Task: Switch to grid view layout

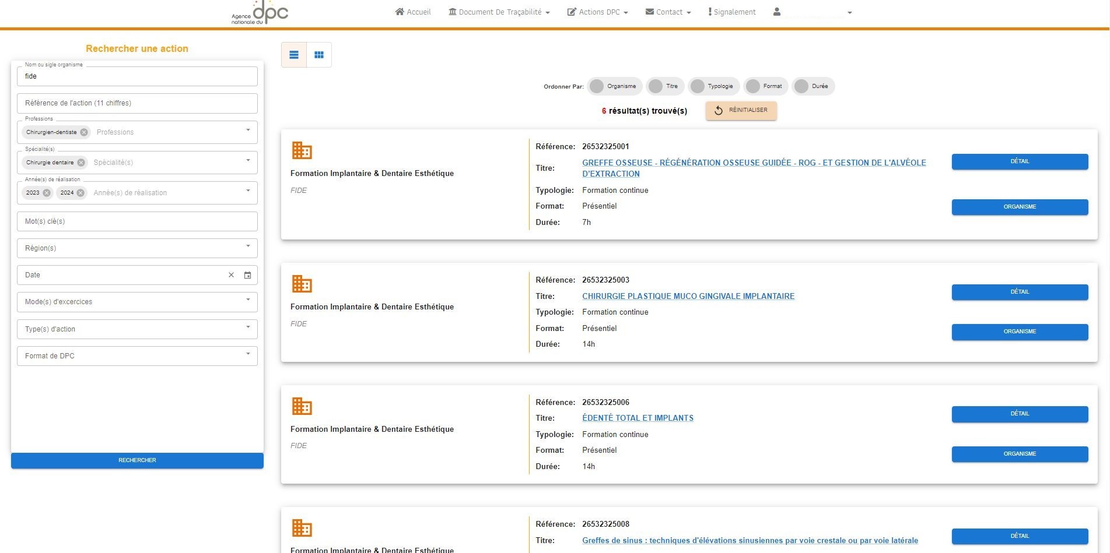Action: pos(319,55)
